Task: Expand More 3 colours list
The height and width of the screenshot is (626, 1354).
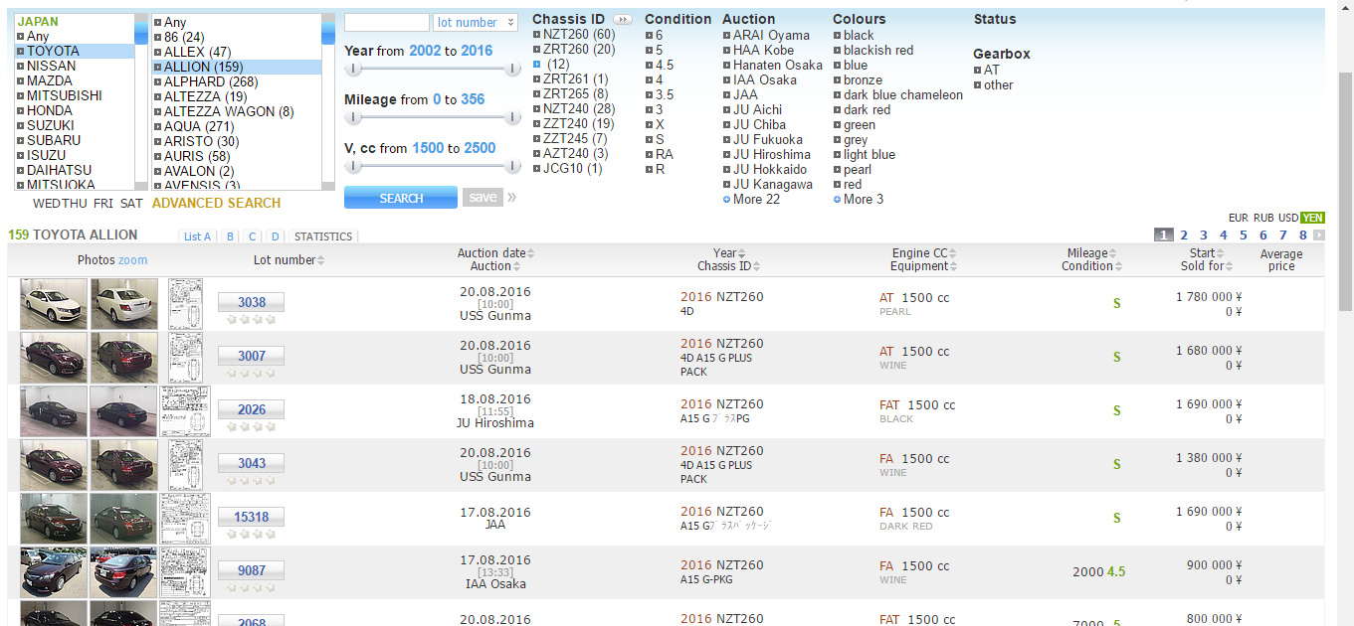Action: coord(859,199)
